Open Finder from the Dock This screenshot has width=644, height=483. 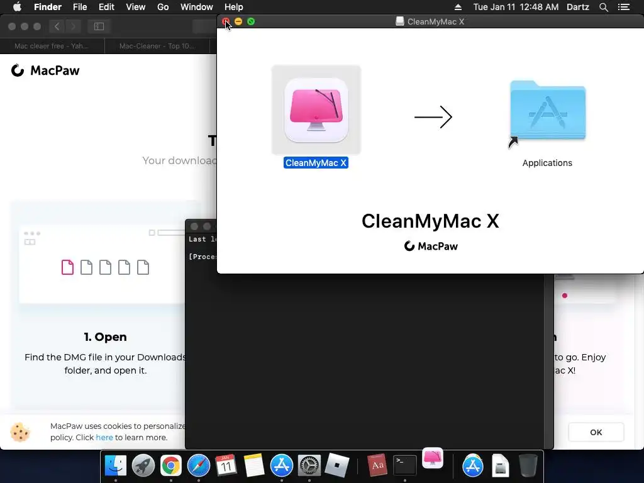point(116,466)
